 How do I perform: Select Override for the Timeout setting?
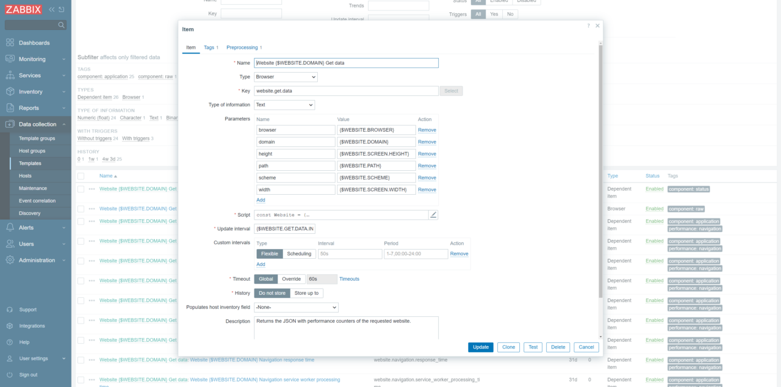point(292,278)
